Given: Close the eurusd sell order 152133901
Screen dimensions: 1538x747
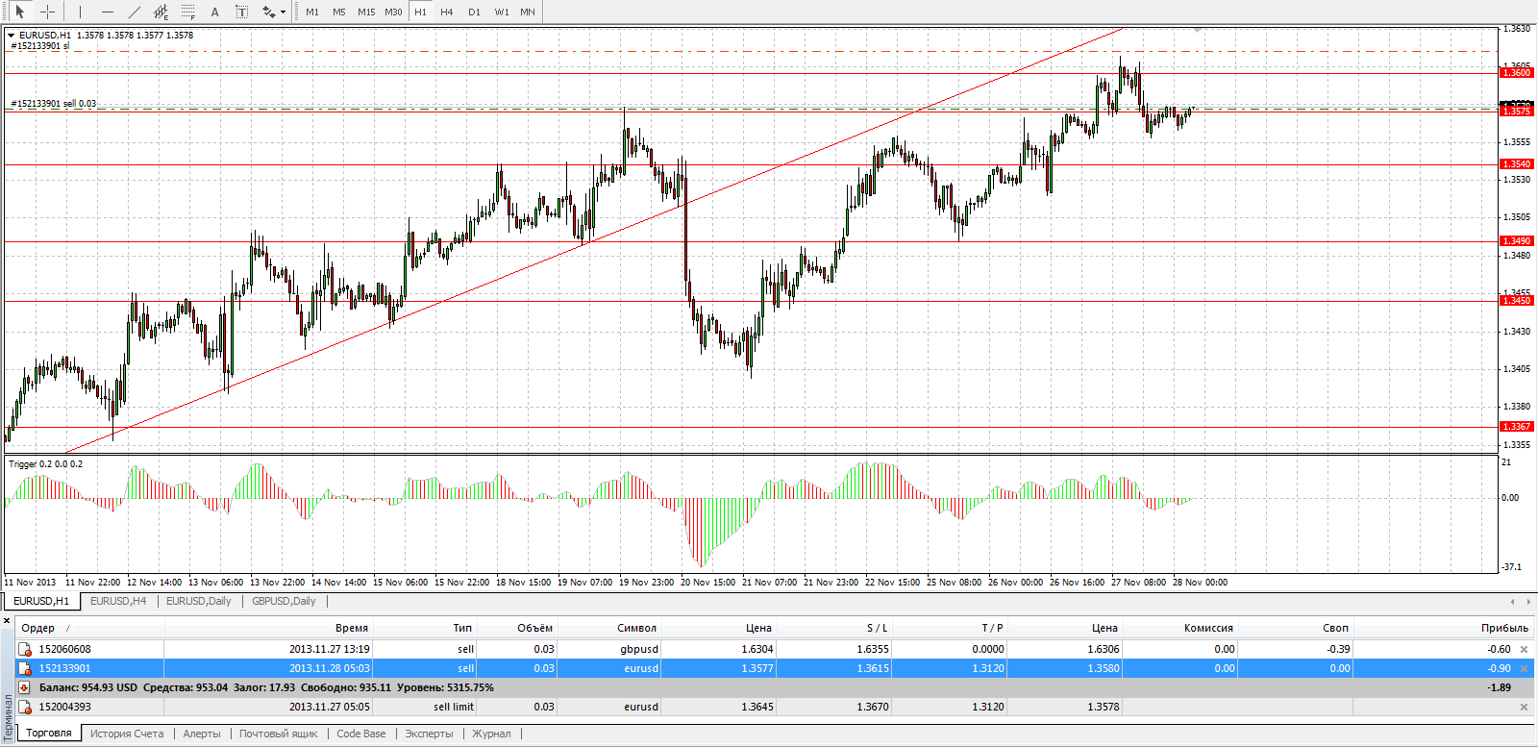Looking at the screenshot, I should click(x=1524, y=668).
